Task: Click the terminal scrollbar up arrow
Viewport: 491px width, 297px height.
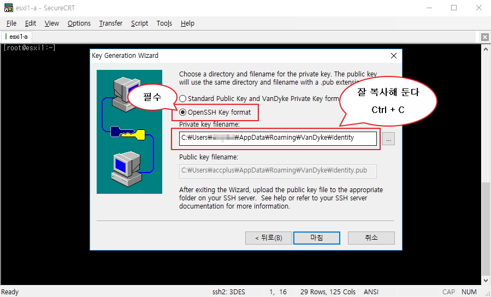Action: pos(486,49)
